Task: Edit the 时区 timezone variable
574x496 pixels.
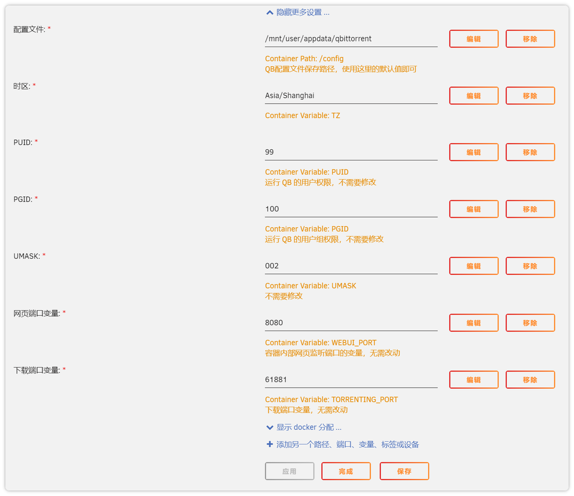Action: point(474,95)
